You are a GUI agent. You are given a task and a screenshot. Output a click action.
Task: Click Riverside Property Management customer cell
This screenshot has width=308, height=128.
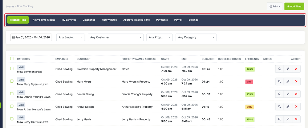[96, 69]
